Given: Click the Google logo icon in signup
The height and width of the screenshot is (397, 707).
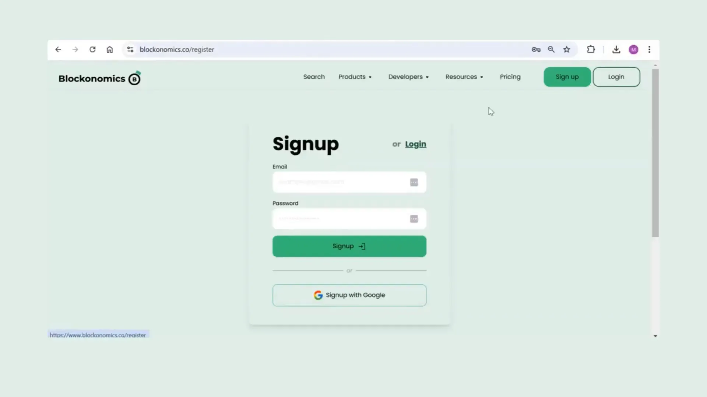Looking at the screenshot, I should (318, 295).
